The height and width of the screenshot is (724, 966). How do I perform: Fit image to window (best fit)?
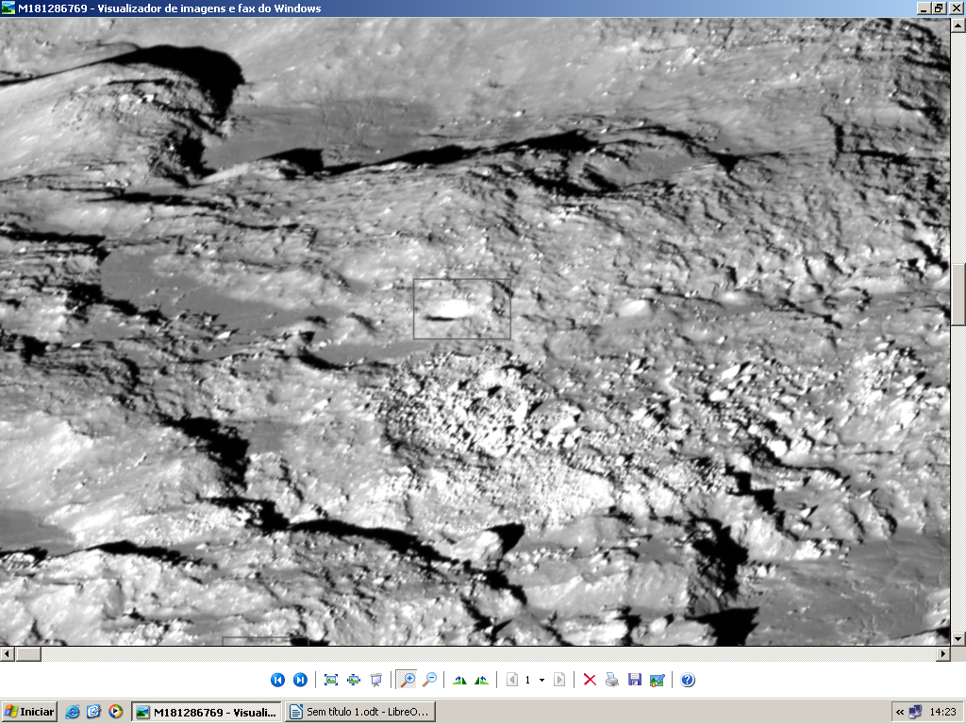pyautogui.click(x=331, y=680)
